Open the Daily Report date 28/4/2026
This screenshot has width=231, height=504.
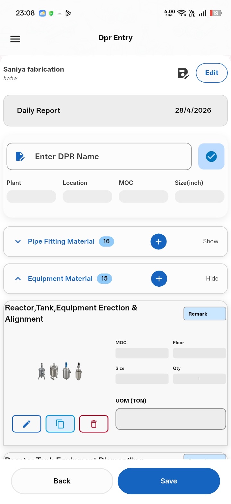(x=193, y=110)
